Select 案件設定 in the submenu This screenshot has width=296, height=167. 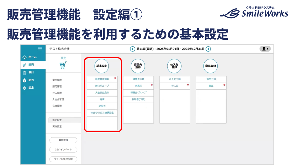tap(57, 126)
